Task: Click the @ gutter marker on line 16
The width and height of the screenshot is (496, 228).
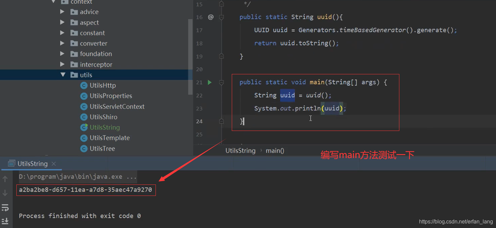Action: pos(211,17)
